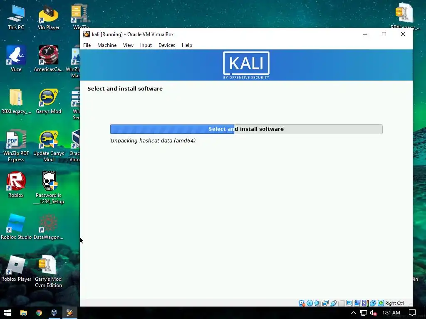426x319 pixels.
Task: Select the Roblox desktop icon
Action: point(16,184)
